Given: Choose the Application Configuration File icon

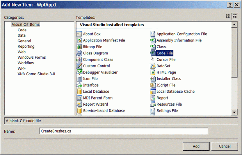Looking at the screenshot, I should [x=153, y=34].
